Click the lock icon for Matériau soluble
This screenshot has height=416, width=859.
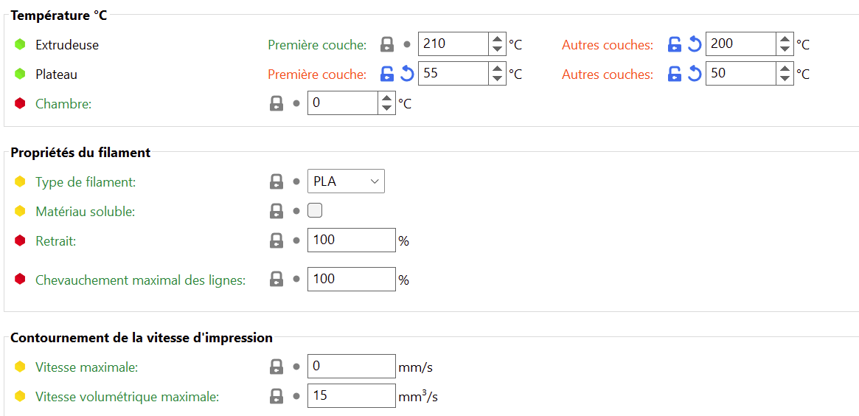click(277, 211)
